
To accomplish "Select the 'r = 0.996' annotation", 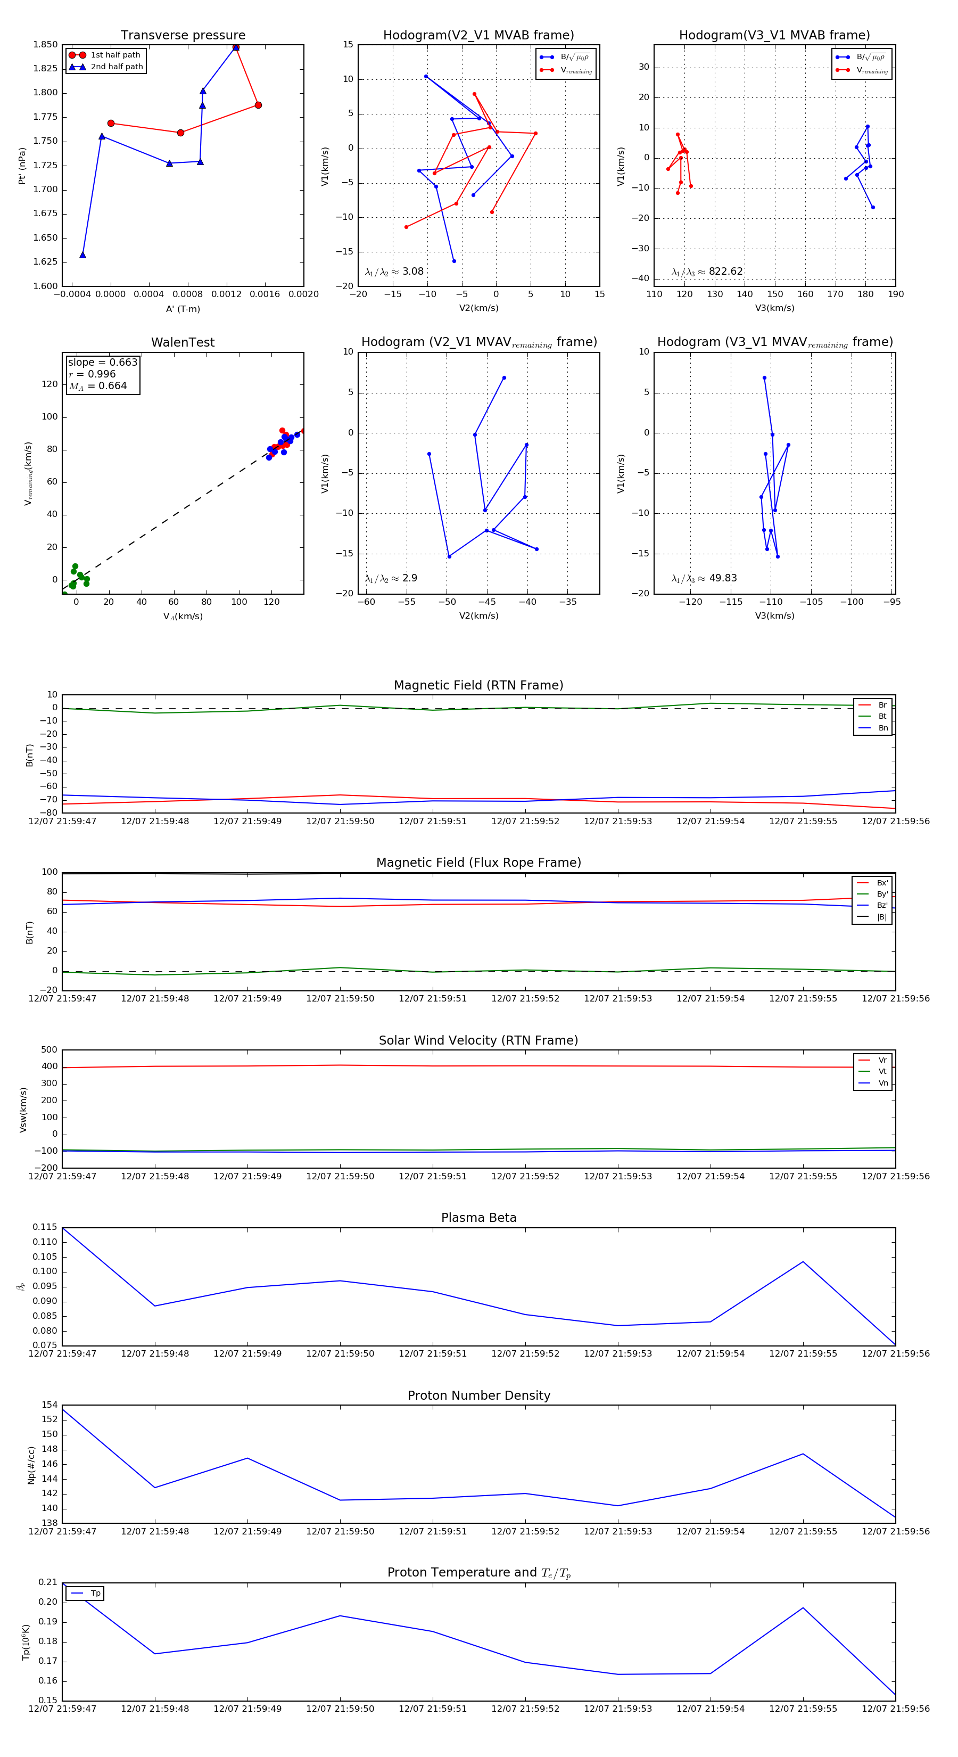I will tap(92, 374).
